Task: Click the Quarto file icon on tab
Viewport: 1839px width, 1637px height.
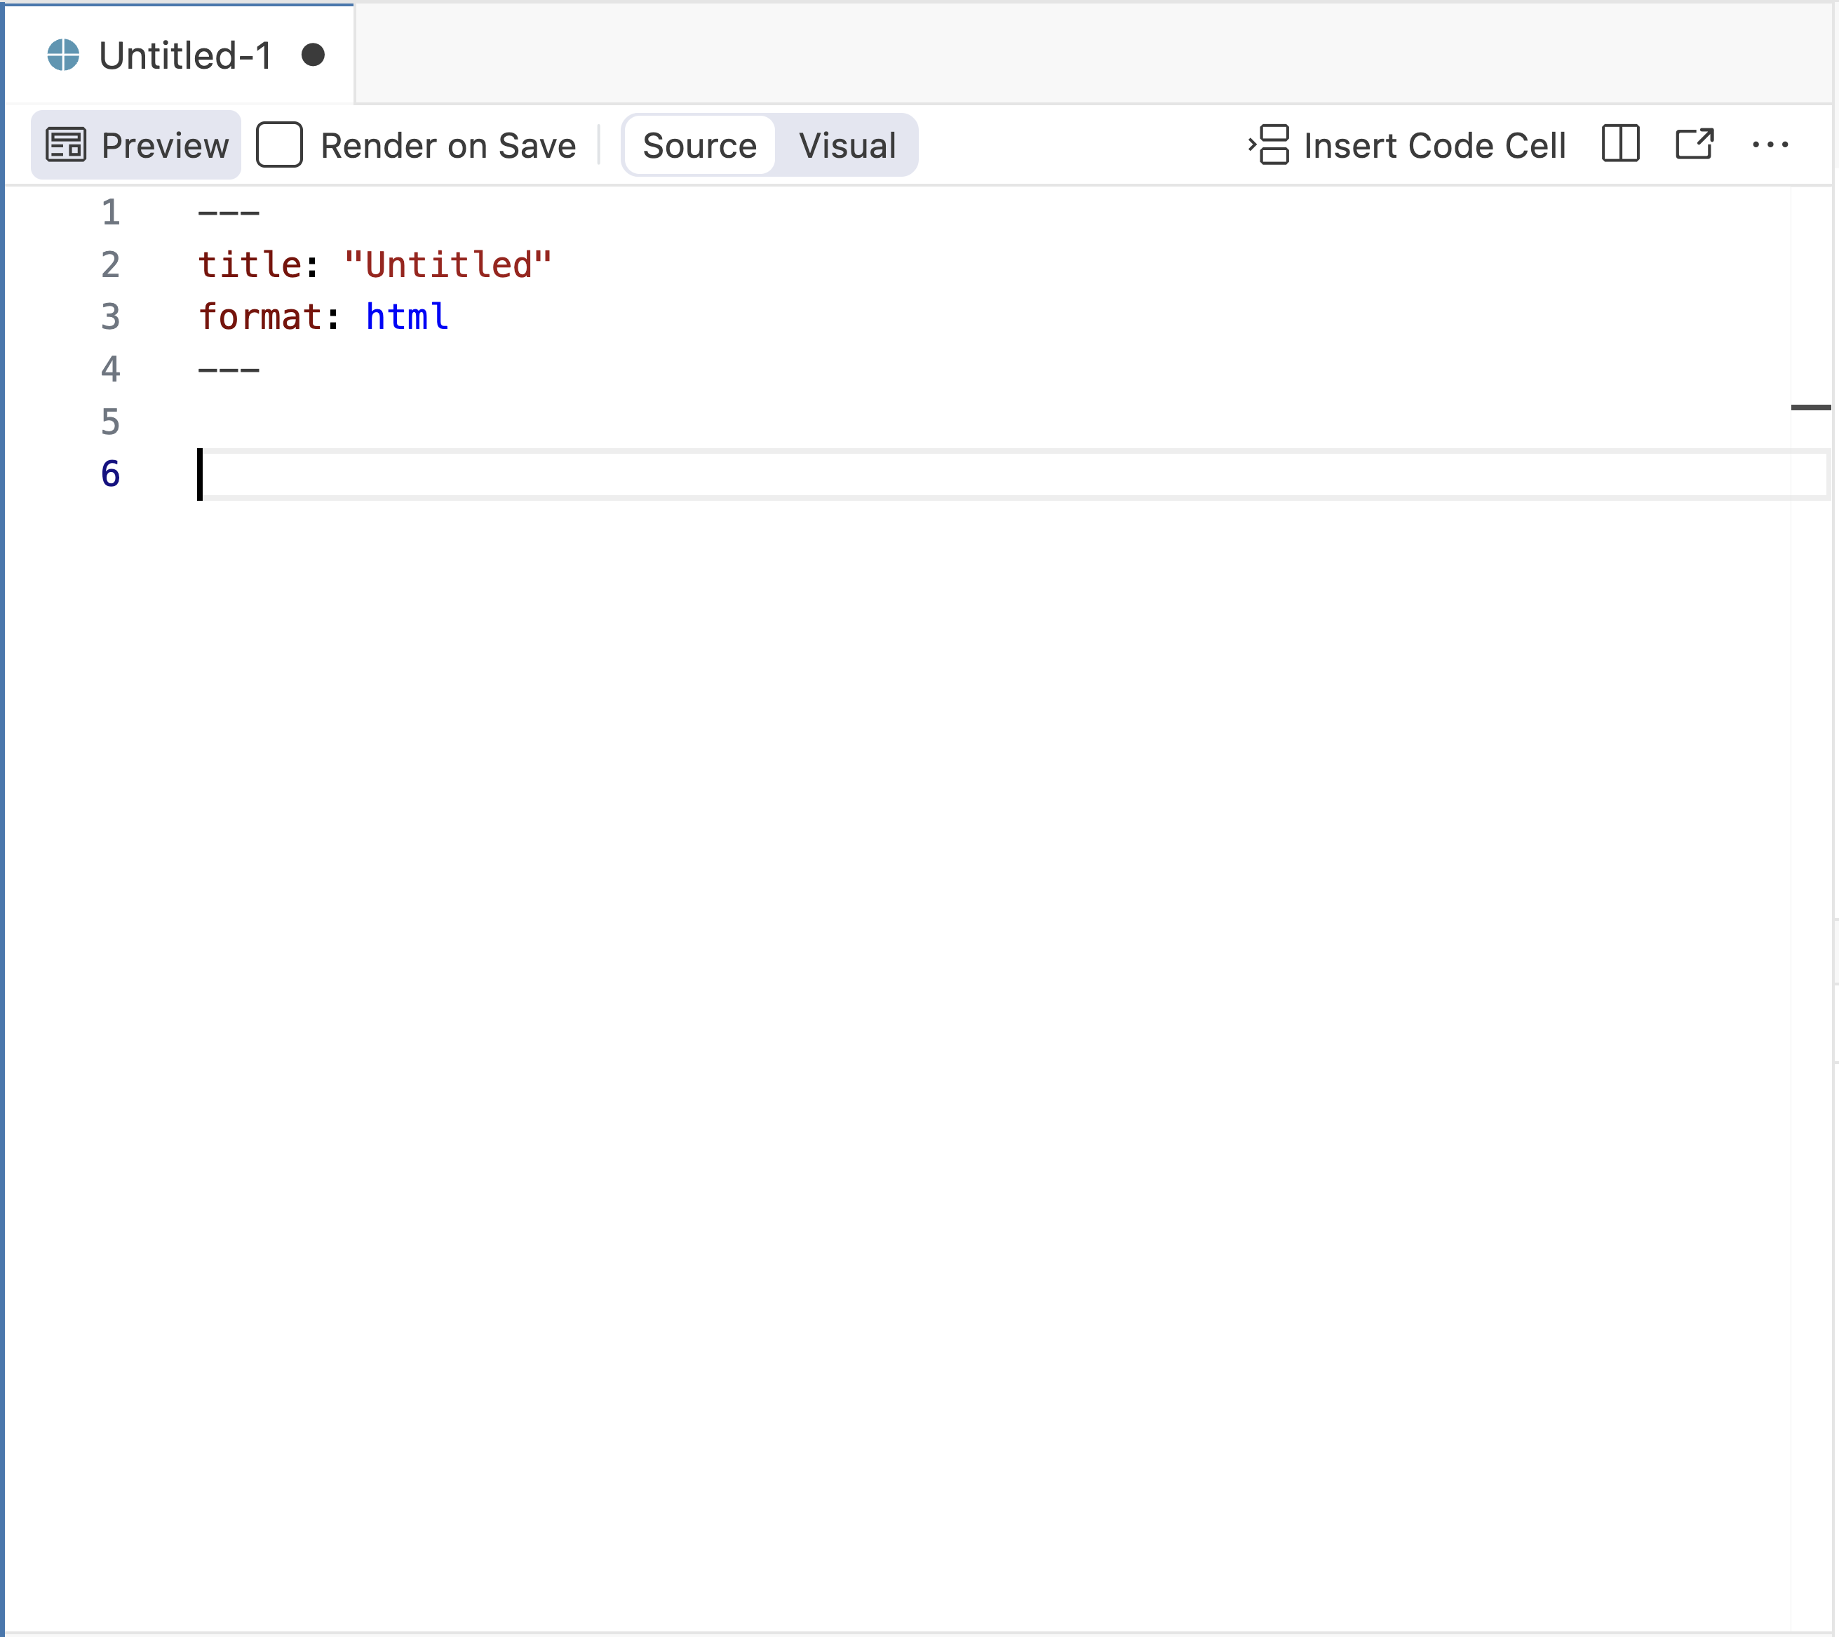Action: coord(63,55)
